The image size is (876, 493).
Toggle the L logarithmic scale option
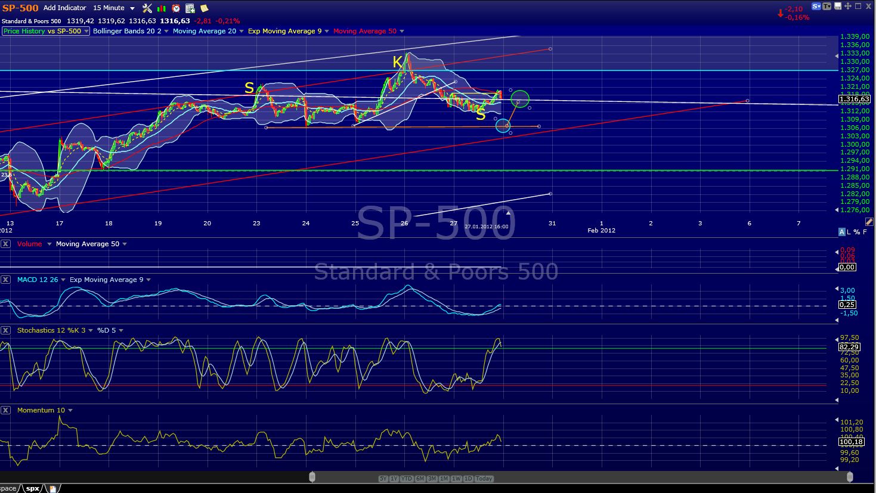pos(849,232)
